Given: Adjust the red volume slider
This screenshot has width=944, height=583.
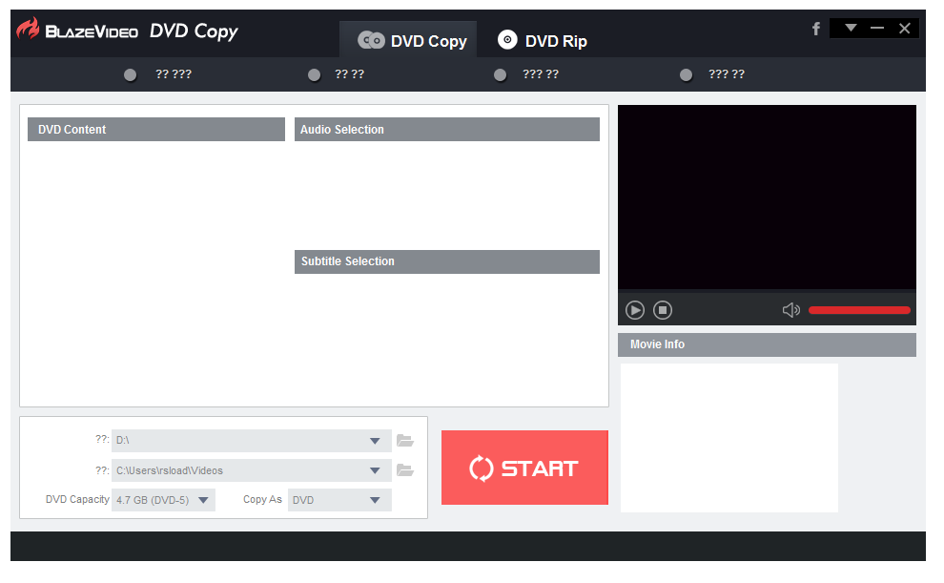Looking at the screenshot, I should pos(859,310).
